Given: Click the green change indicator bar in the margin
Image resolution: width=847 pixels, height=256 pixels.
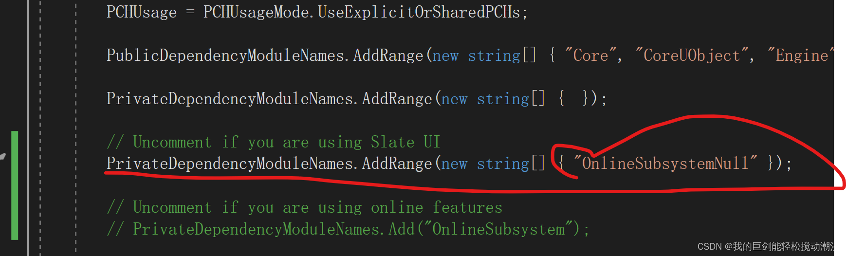Looking at the screenshot, I should point(15,185).
